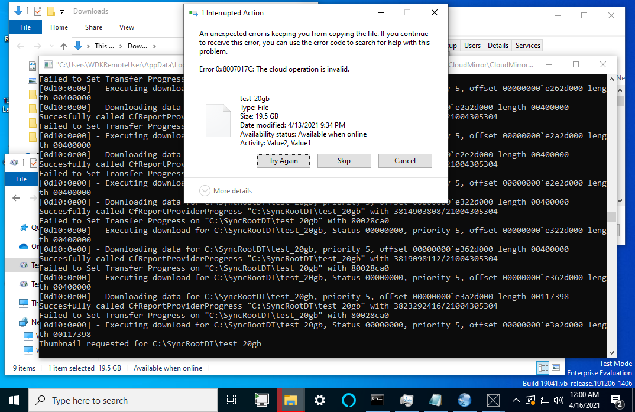635x412 pixels.
Task: Open the Share ribbon tab in Explorer
Action: (93, 27)
